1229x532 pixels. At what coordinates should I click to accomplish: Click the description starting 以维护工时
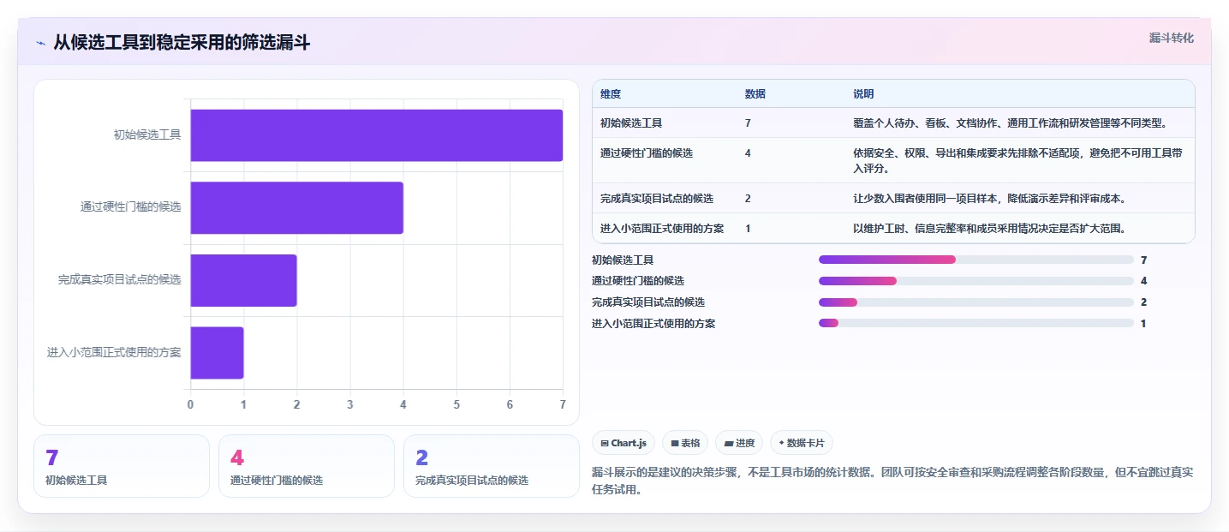[989, 229]
